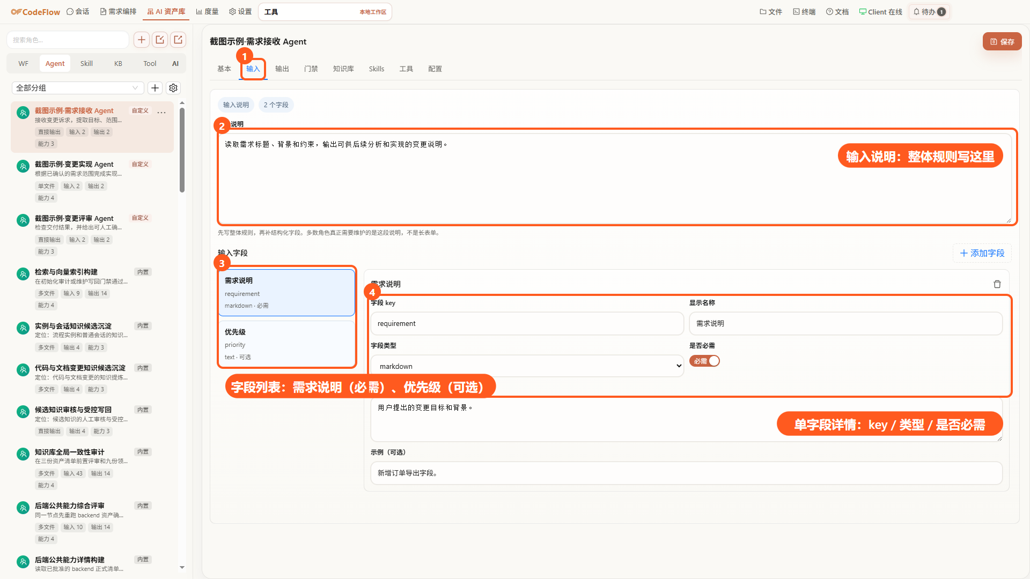Click the 输入说明 chip
The height and width of the screenshot is (579, 1030).
click(x=236, y=105)
